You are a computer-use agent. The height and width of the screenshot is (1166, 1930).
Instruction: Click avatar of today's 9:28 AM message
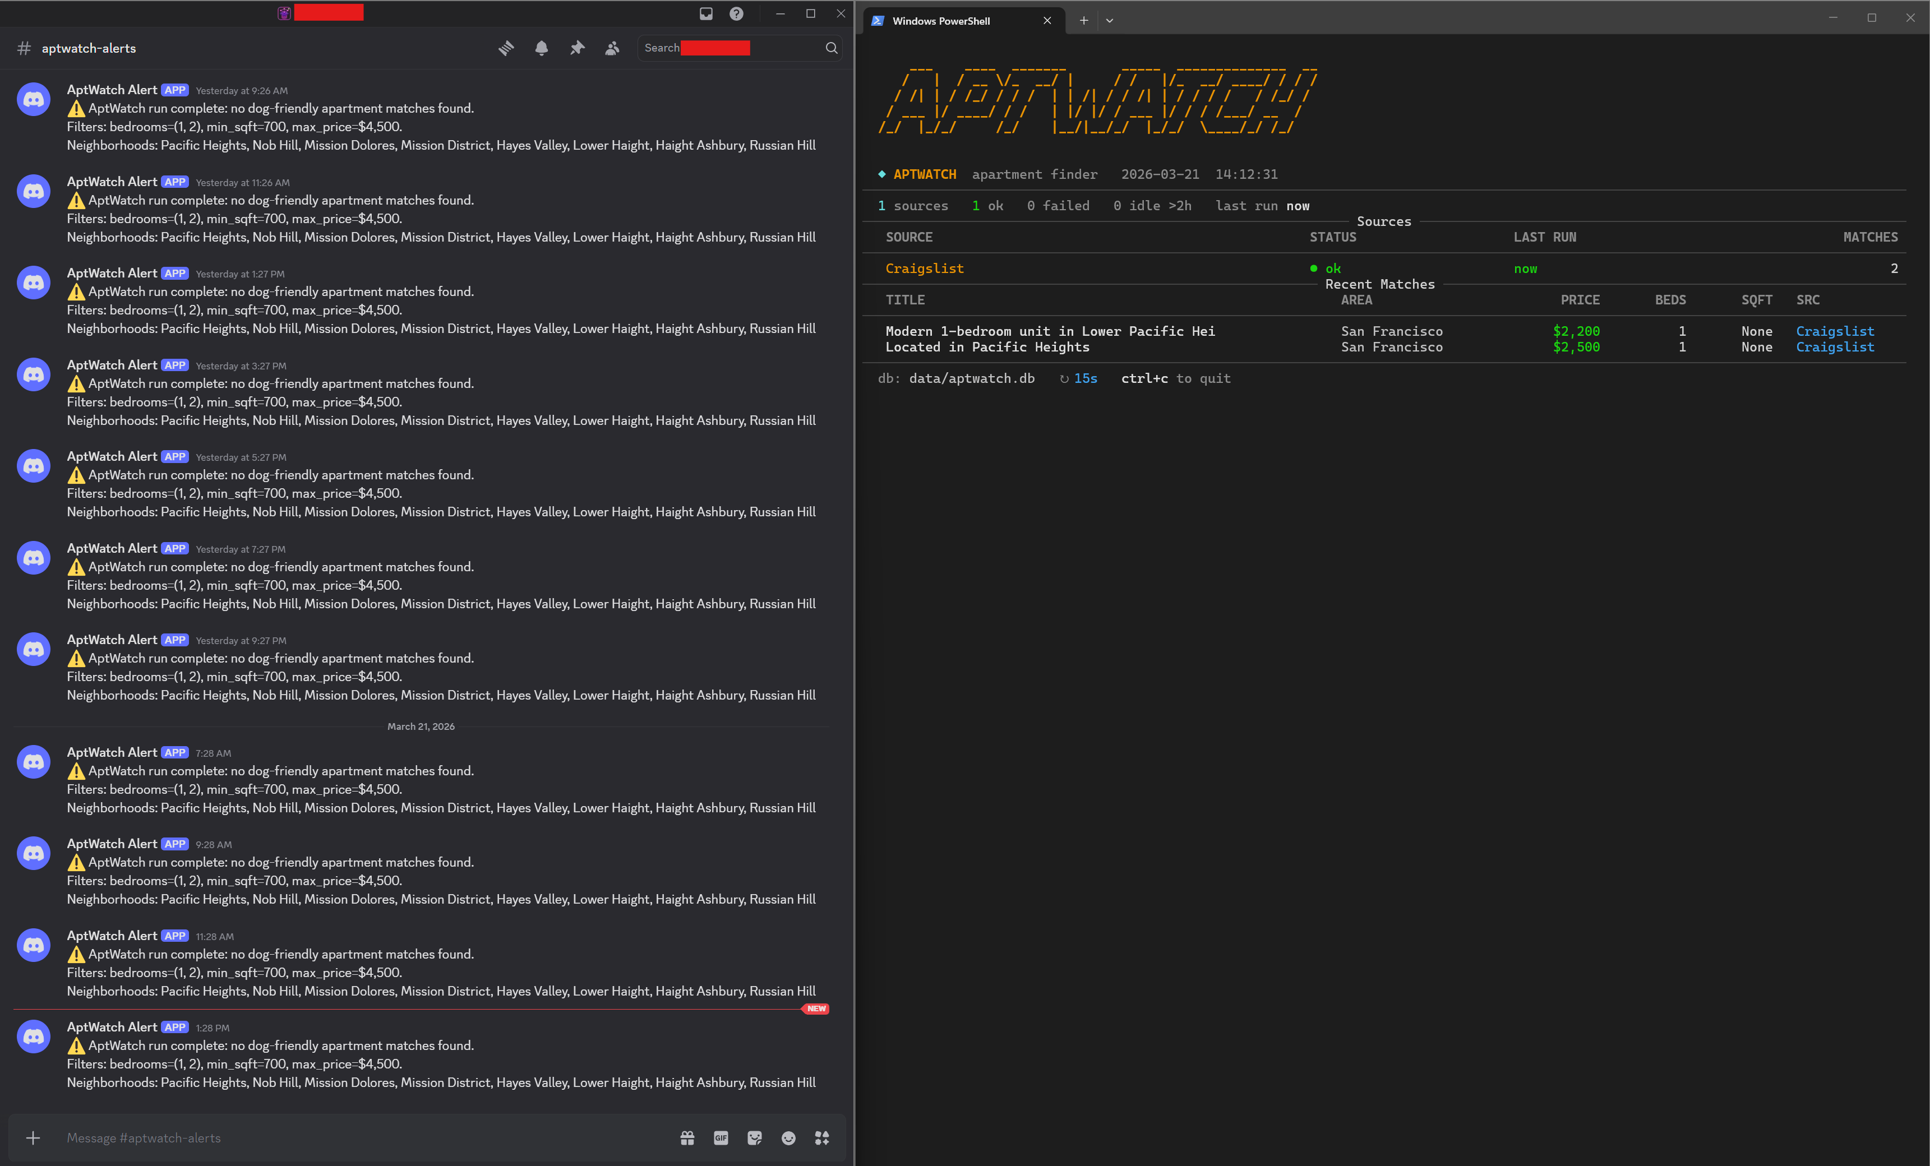[34, 854]
